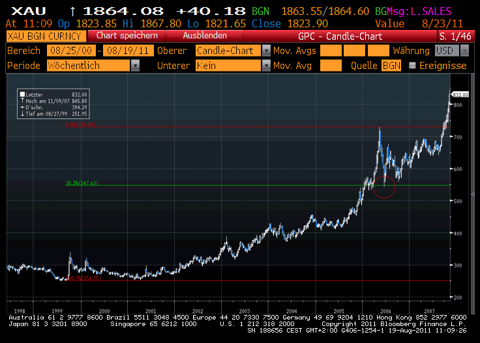Click the 832.00 last price label
480x343 pixels.
click(460, 95)
